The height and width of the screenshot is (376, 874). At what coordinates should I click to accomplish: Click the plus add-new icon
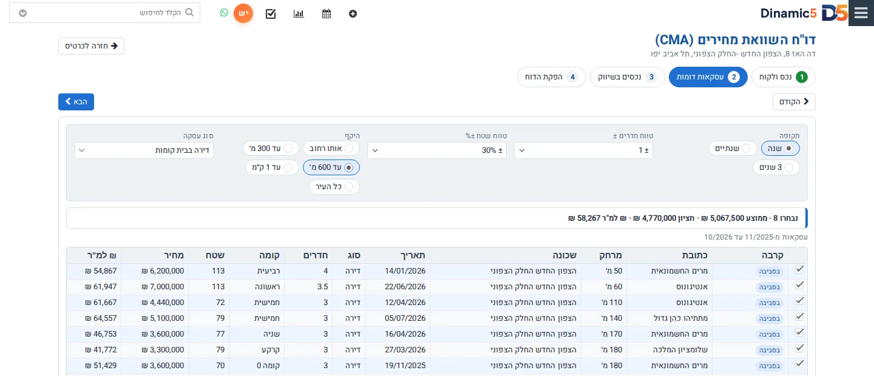[x=353, y=13]
